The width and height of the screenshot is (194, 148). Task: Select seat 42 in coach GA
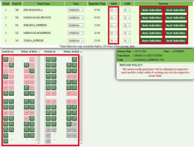(x=26, y=118)
